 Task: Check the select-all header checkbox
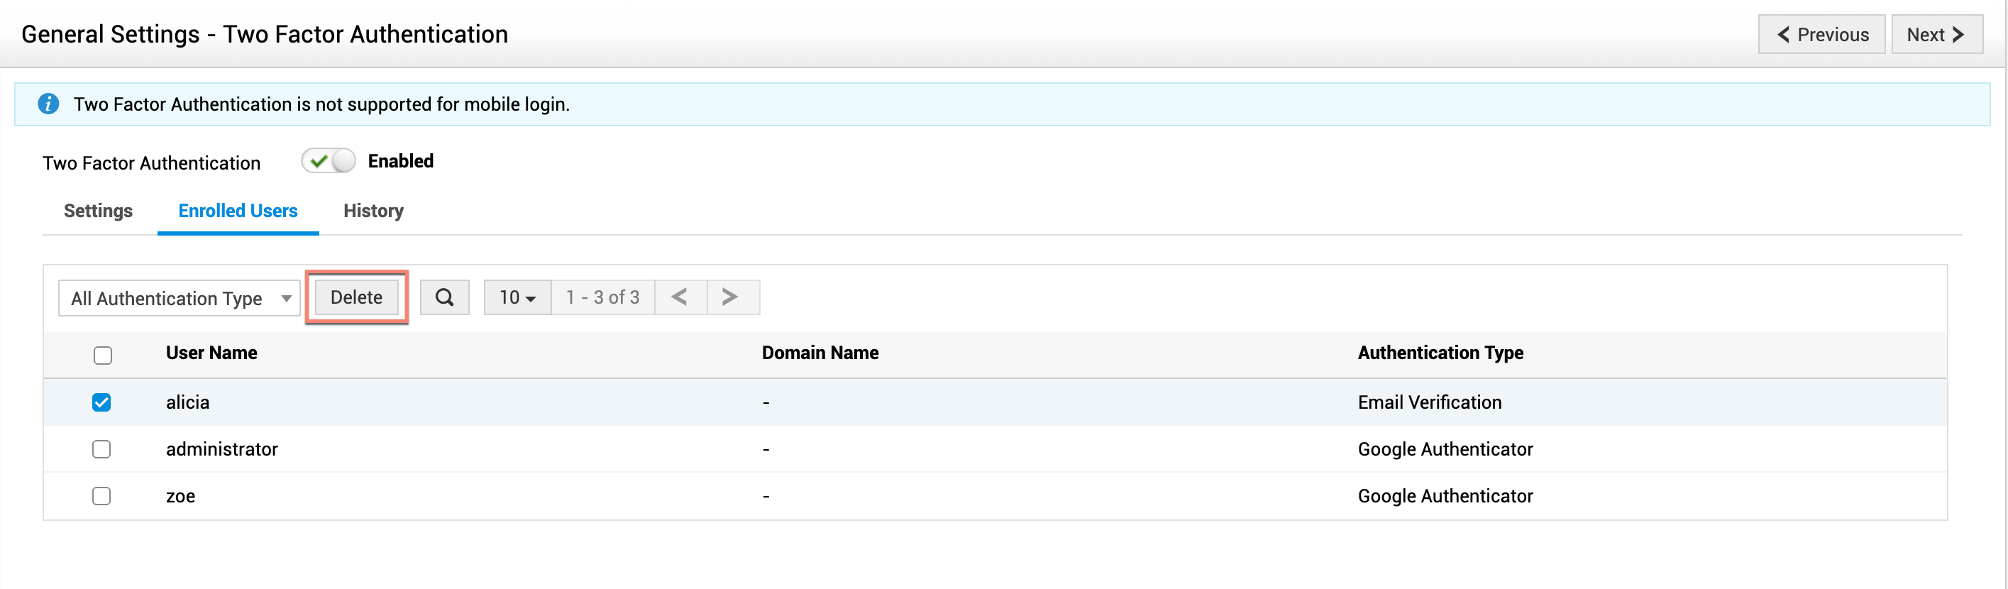(x=102, y=356)
